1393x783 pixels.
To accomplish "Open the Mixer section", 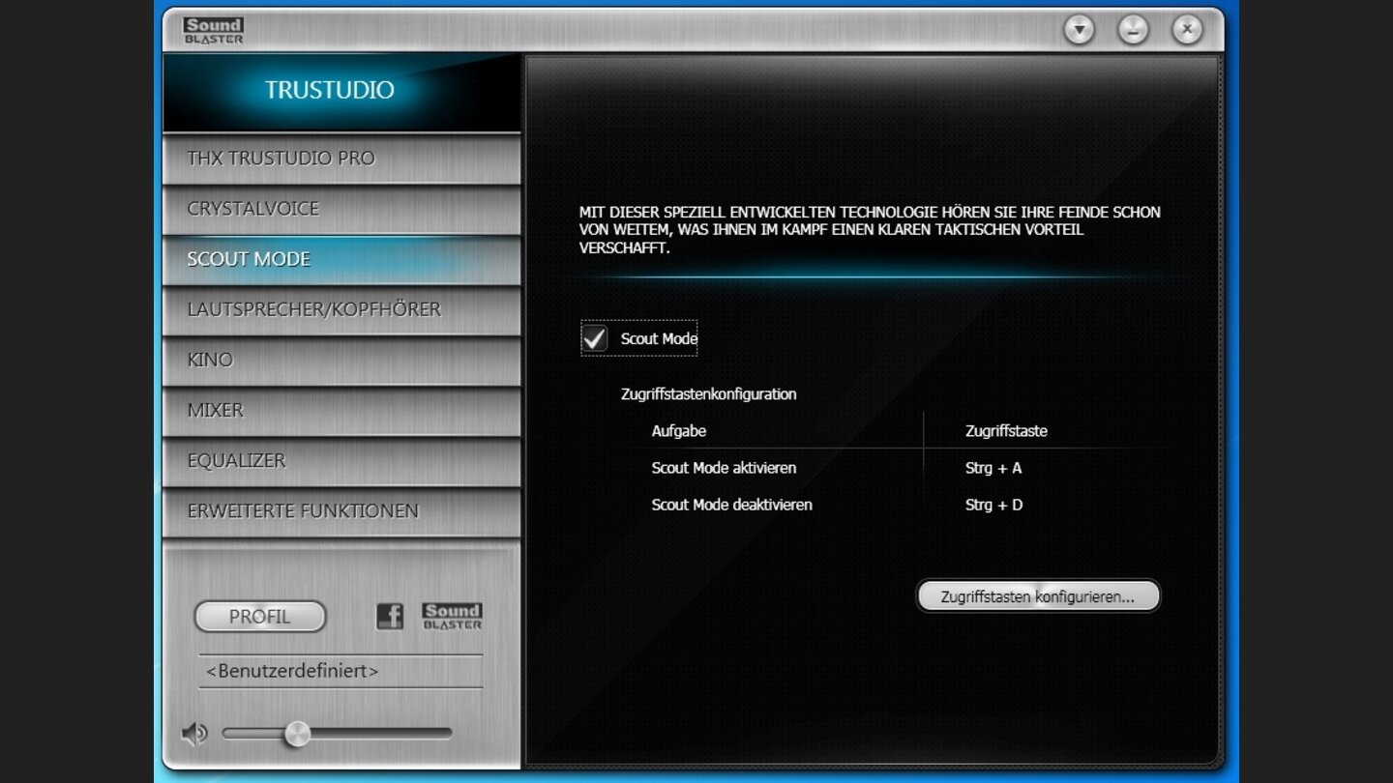I will click(x=341, y=410).
